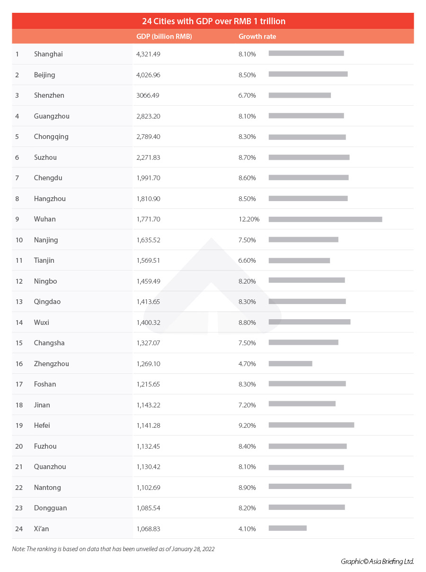426x572 pixels.
Task: Click the 'Growth rate' column header
Action: (257, 37)
